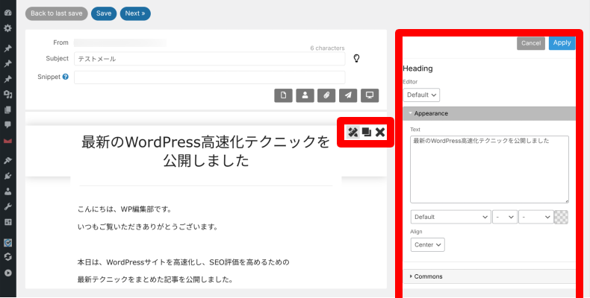Open the font family Default dropdown

[x=451, y=217]
